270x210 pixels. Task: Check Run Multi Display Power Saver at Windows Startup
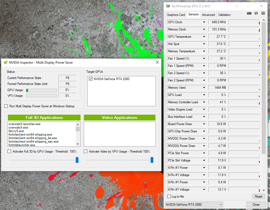click(x=6, y=106)
